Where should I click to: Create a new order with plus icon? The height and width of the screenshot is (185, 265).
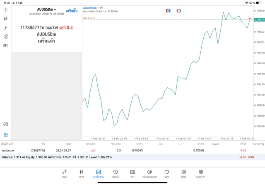point(5,135)
